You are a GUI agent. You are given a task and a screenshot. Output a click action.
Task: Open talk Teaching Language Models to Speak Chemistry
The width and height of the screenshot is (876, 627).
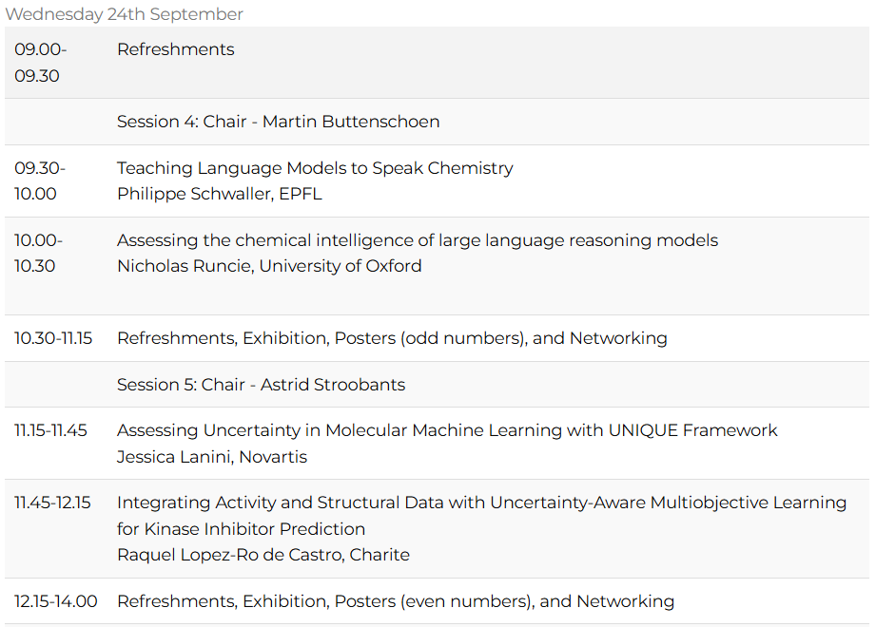click(x=315, y=168)
